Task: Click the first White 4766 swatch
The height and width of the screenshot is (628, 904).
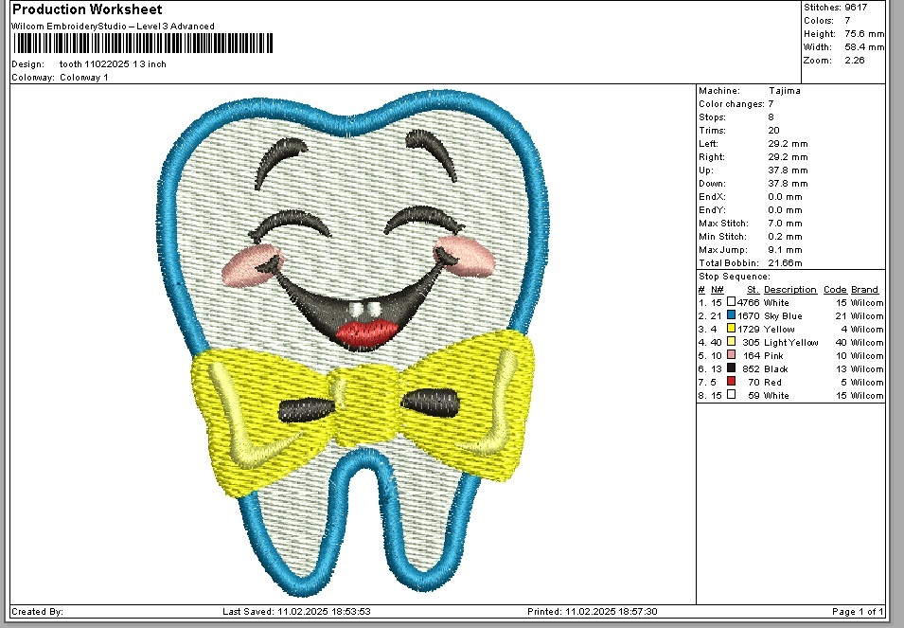Action: [731, 302]
